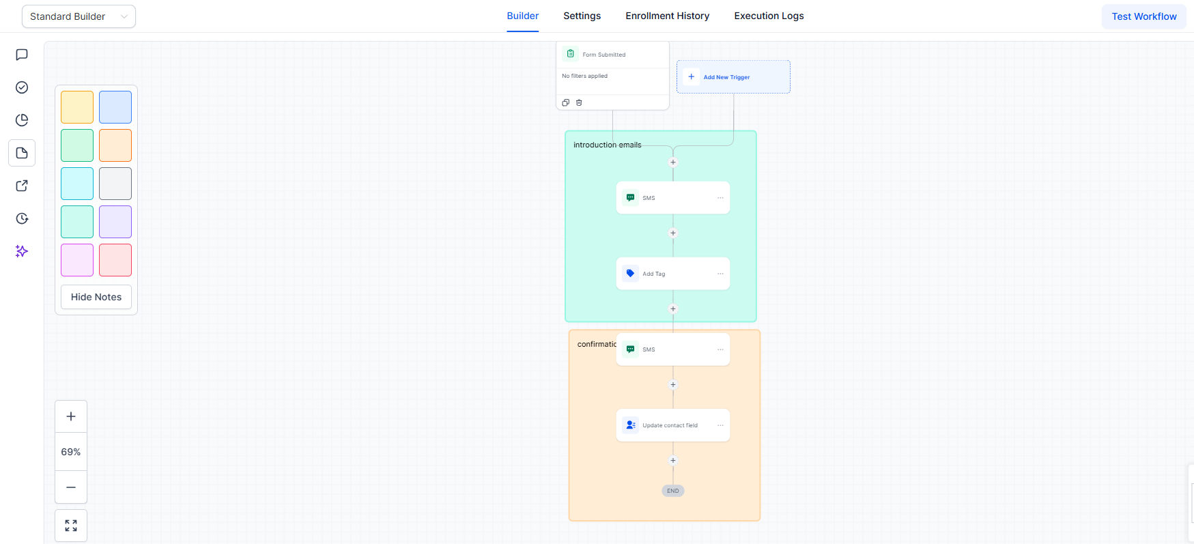Switch to the Settings tab

point(582,16)
